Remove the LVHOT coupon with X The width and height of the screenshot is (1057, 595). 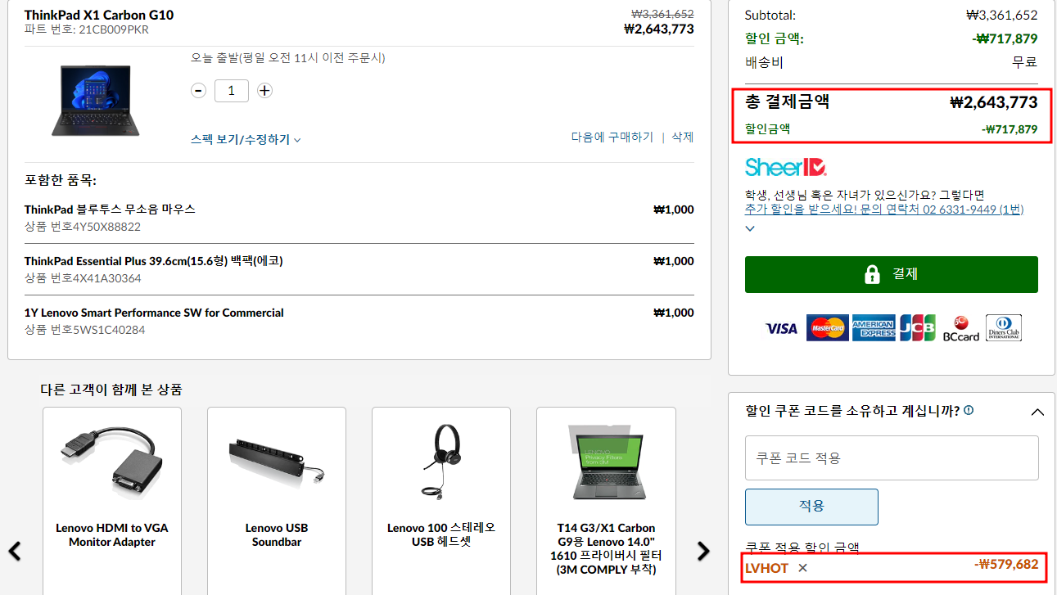point(802,568)
